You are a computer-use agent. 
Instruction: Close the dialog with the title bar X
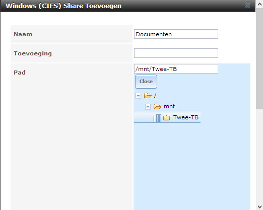click(x=247, y=6)
